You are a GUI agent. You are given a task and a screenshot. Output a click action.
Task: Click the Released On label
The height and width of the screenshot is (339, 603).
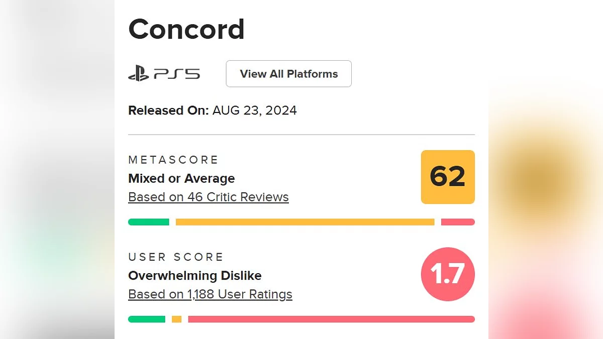[168, 110]
